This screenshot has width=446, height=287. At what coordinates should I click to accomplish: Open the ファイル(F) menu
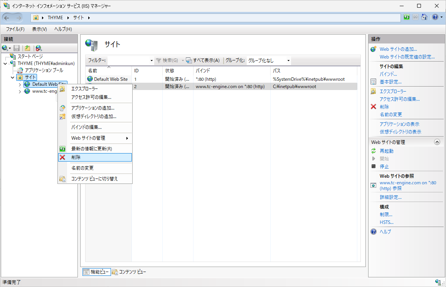[15, 29]
